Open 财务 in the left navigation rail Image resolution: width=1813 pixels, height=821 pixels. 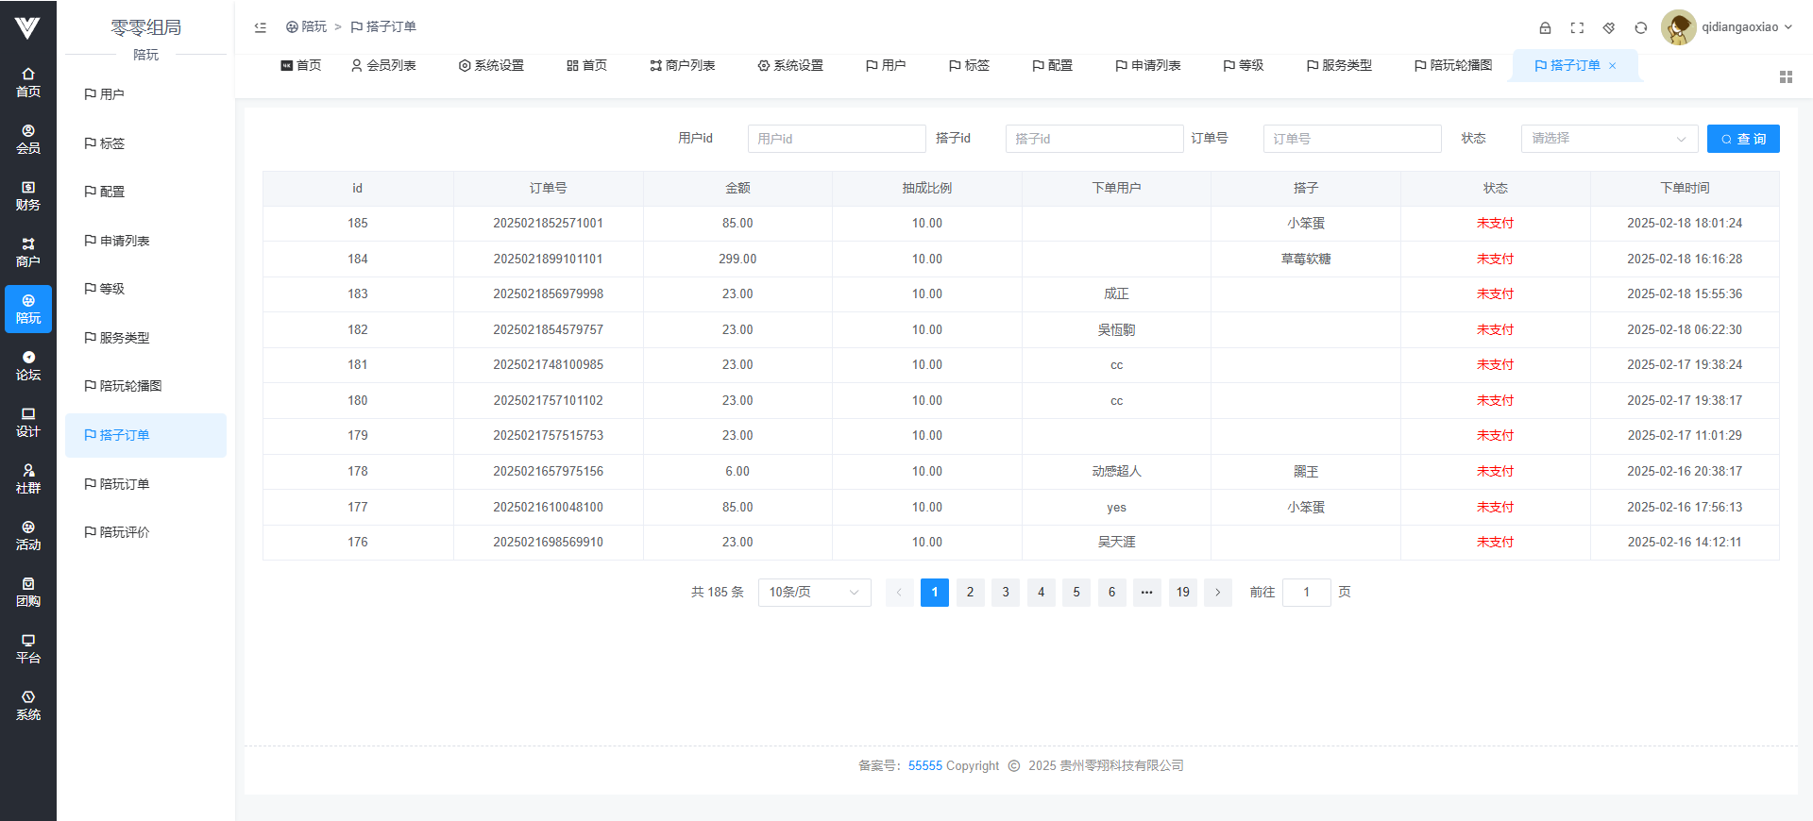tap(28, 195)
